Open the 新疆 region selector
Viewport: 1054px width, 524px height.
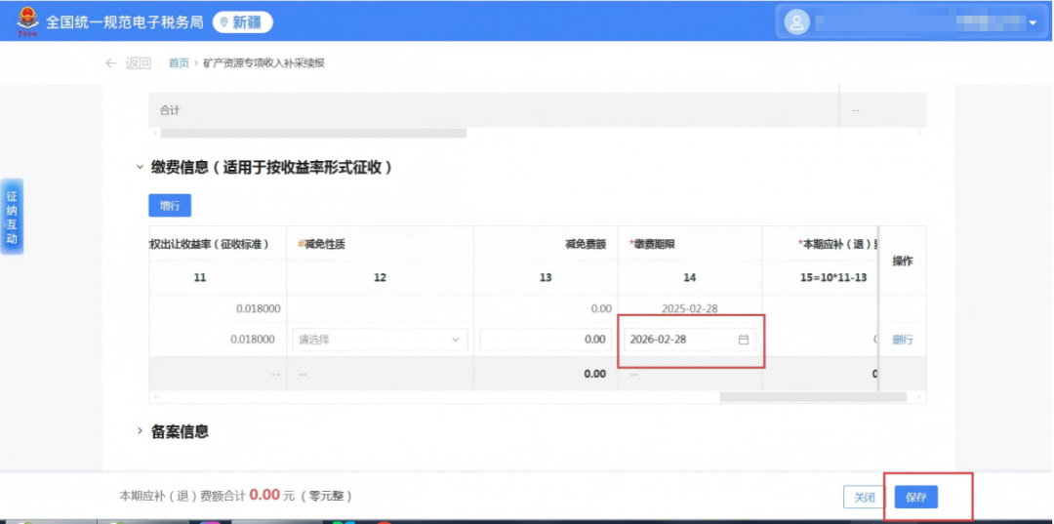click(243, 22)
